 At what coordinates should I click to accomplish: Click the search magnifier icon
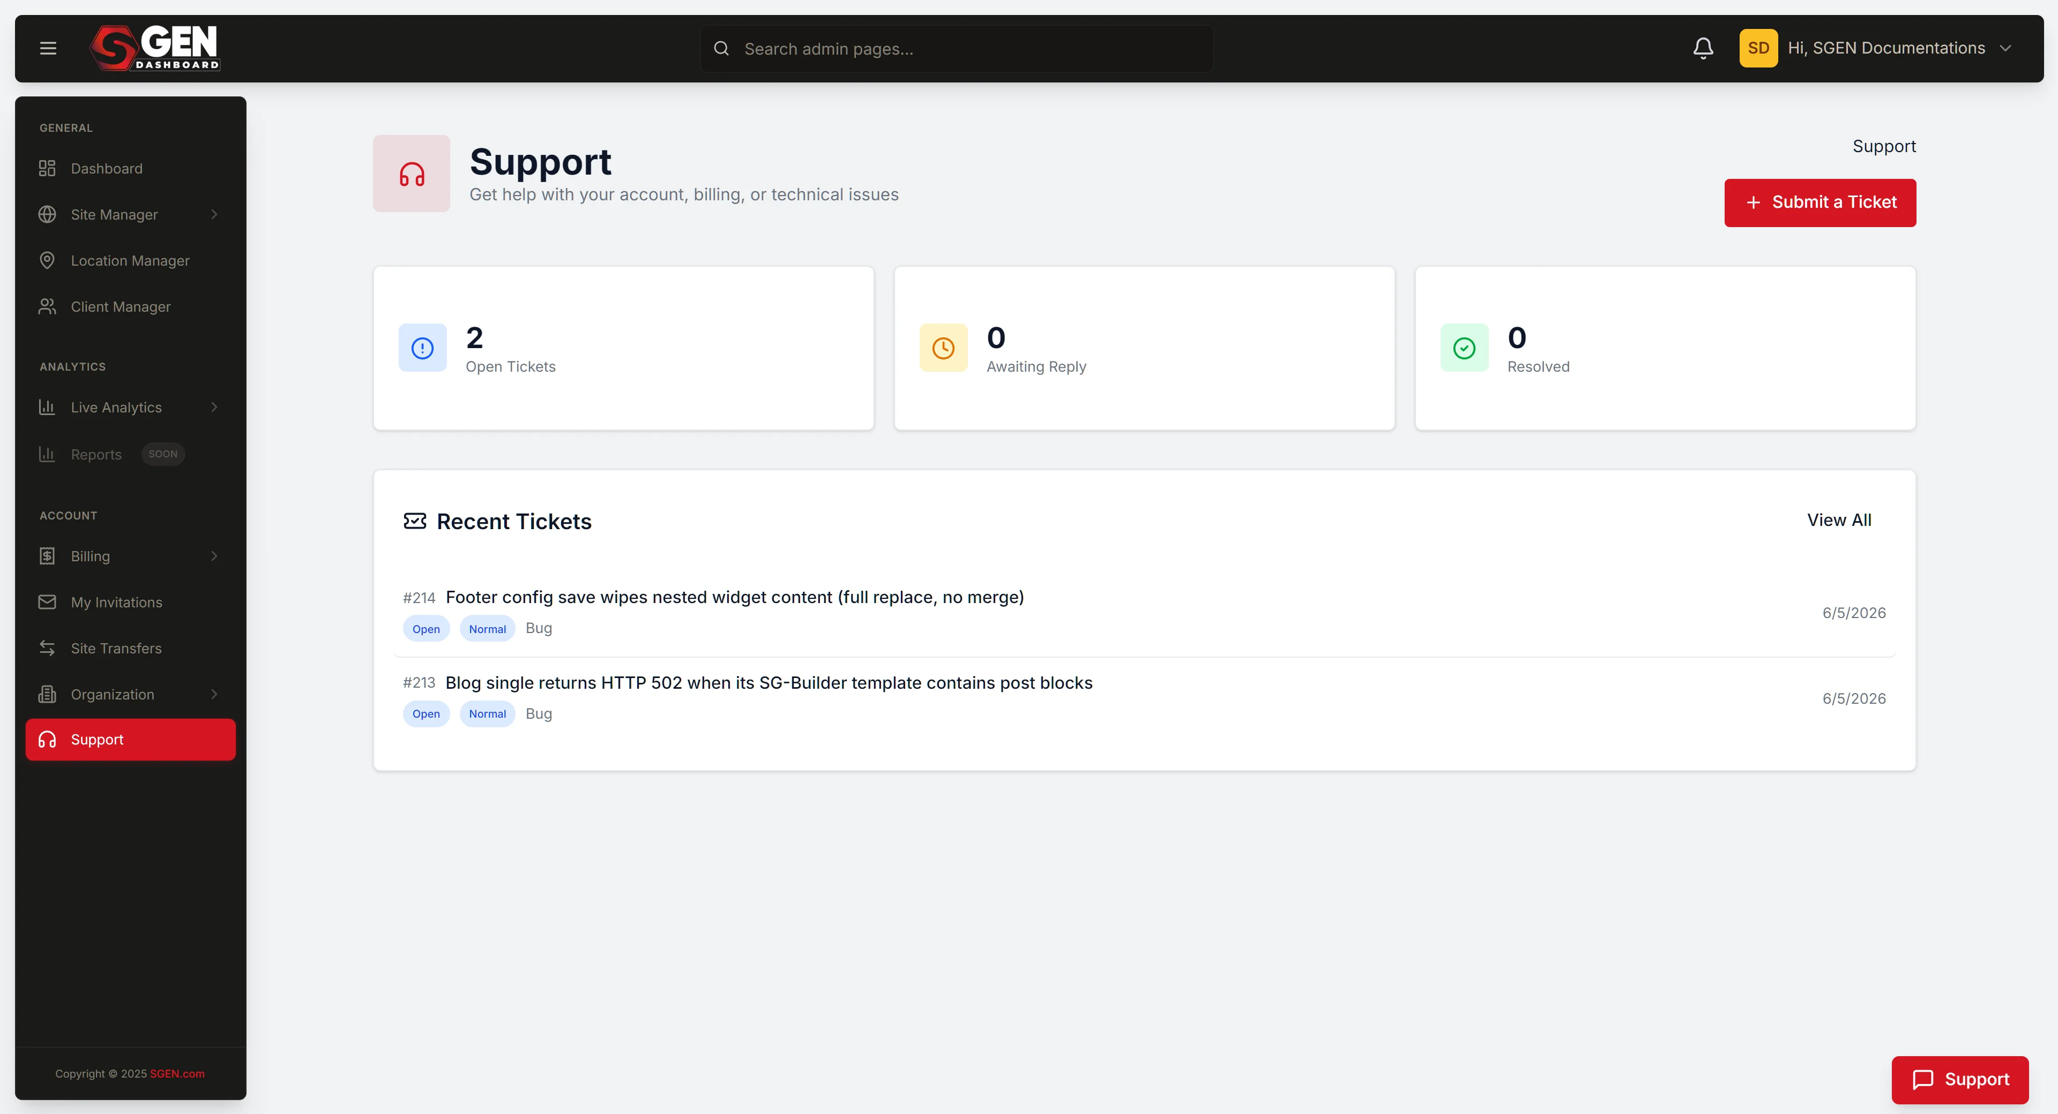(x=721, y=49)
